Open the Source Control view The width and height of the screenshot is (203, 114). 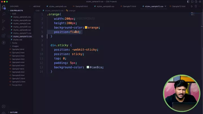(4, 21)
